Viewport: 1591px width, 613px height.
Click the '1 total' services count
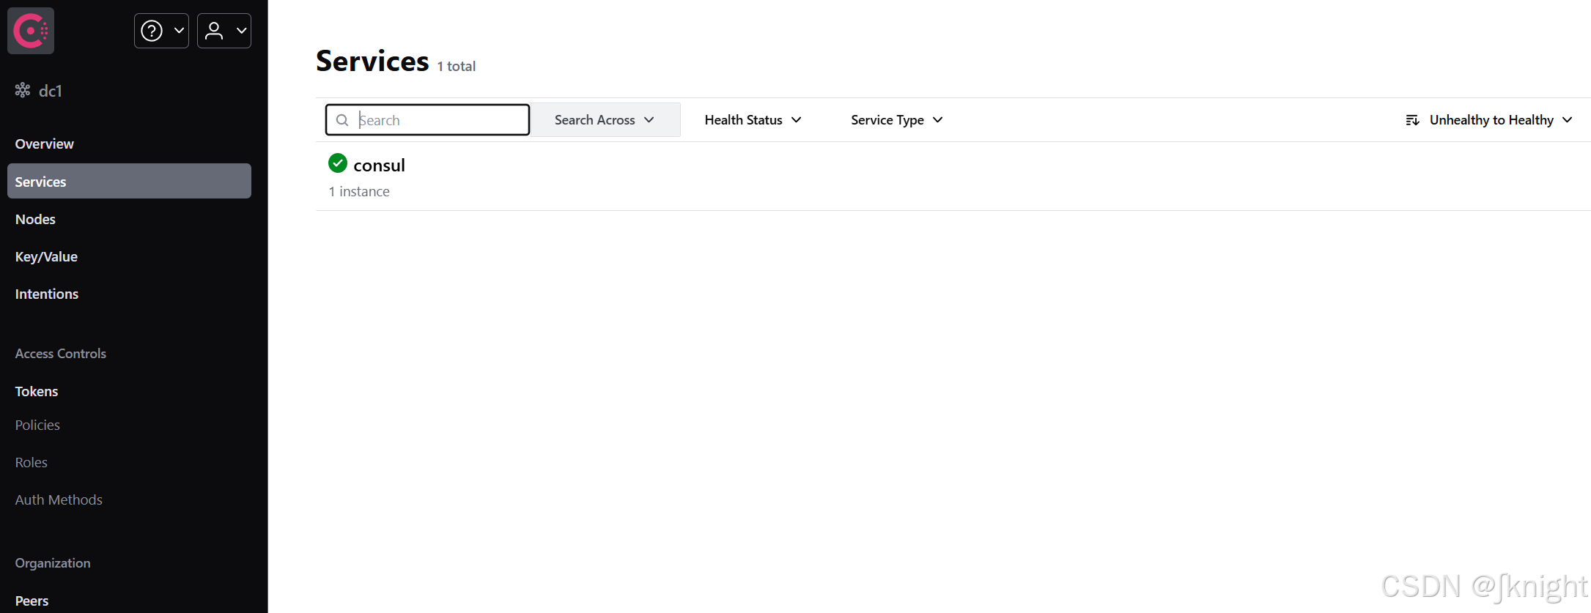(457, 66)
